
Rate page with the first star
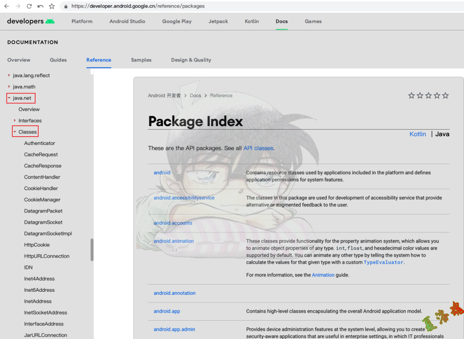(x=411, y=96)
